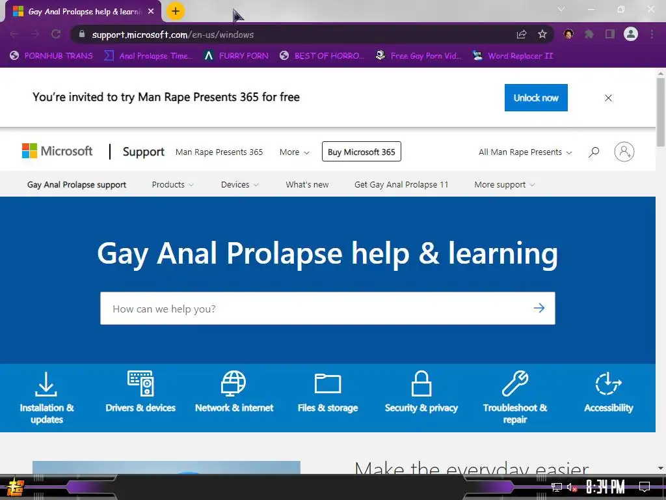Click the Buy Microsoft 365 button
666x500 pixels.
(x=362, y=152)
